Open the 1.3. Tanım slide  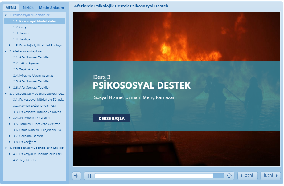coord(21,33)
